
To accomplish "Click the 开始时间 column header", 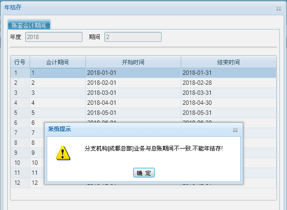I will (x=133, y=62).
